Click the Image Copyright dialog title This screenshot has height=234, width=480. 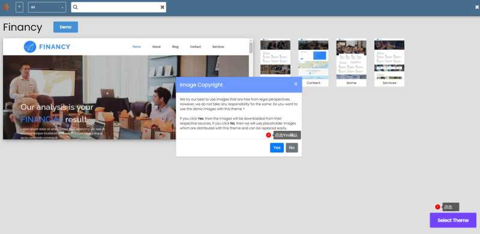201,85
